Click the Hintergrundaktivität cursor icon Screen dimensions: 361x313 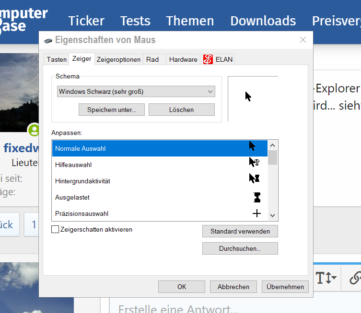(254, 178)
